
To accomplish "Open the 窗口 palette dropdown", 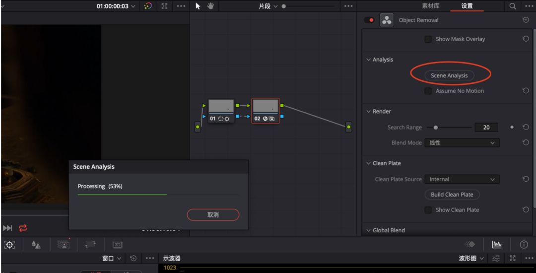I will 112,259.
